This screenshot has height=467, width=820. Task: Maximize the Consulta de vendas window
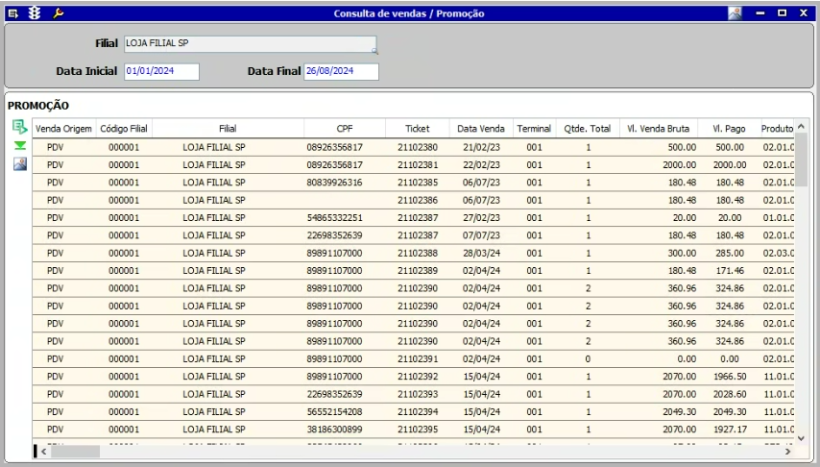click(782, 13)
